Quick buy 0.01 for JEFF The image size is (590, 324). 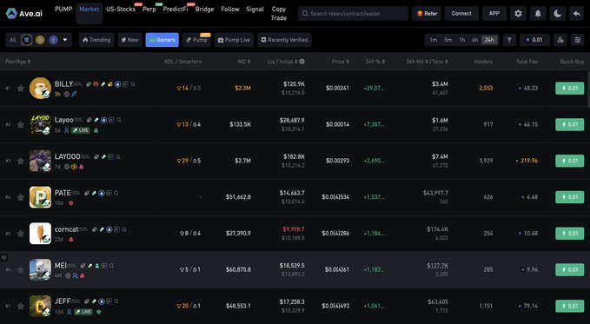tap(570, 306)
